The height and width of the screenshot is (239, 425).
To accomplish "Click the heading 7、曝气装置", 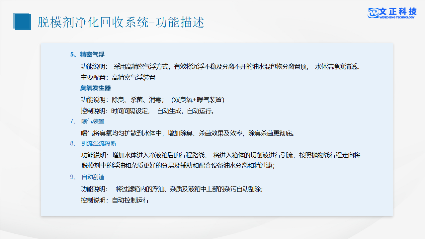I will pos(87,121).
